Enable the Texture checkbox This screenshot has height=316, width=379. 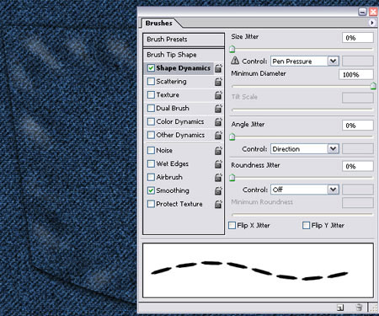[151, 94]
